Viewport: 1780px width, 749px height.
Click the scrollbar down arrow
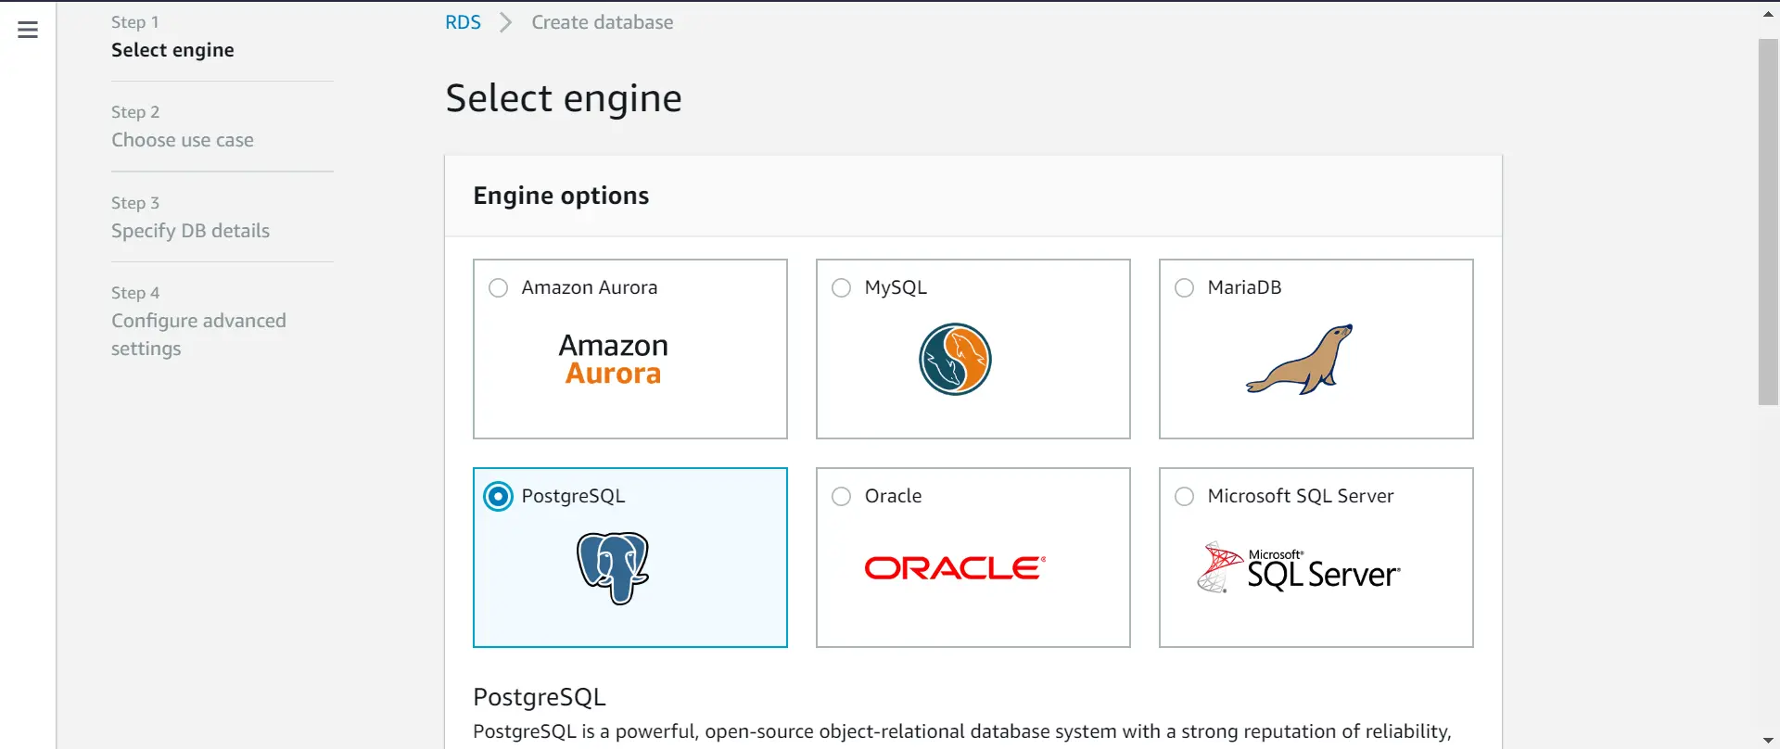click(1768, 740)
